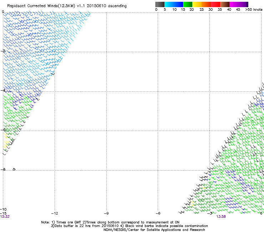264x232 pixels.
Task: Click the longitude axis label "-12"
Action: 55,213
